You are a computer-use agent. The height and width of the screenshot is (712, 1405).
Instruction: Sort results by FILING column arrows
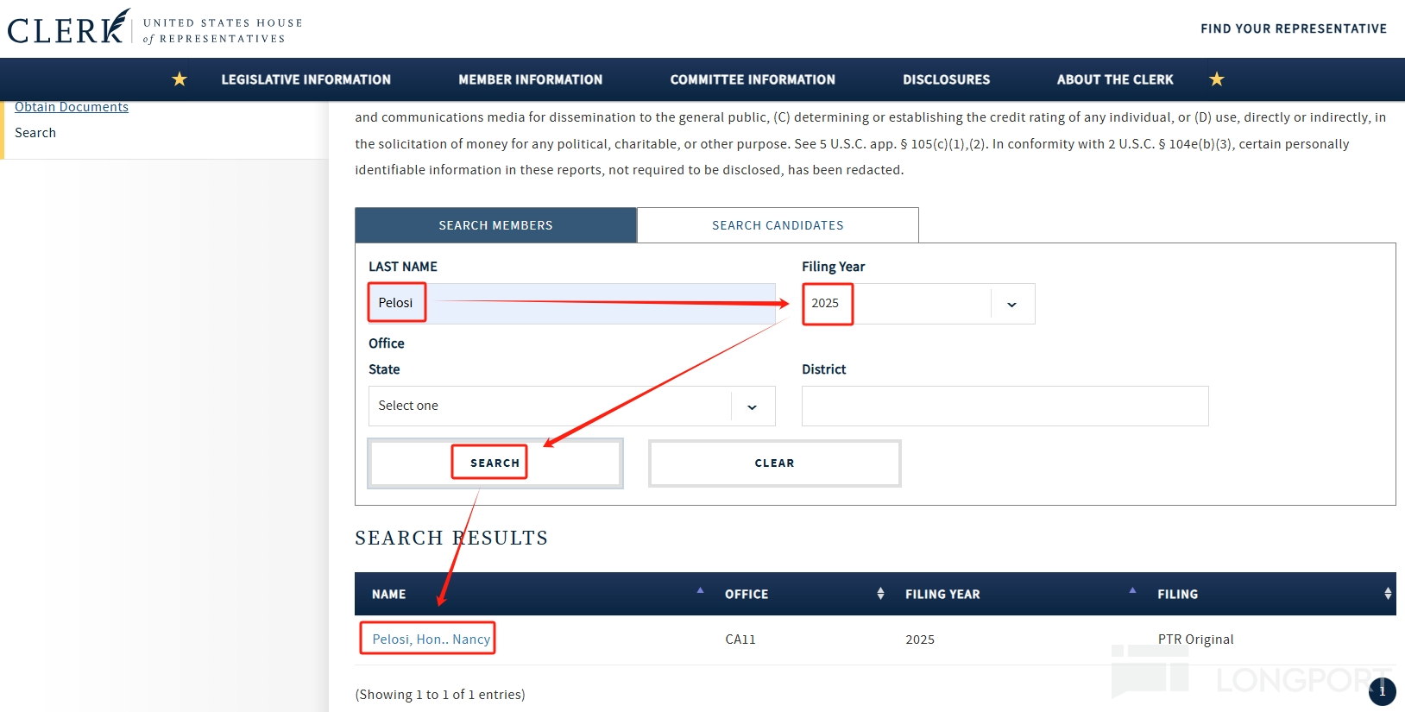pyautogui.click(x=1388, y=594)
